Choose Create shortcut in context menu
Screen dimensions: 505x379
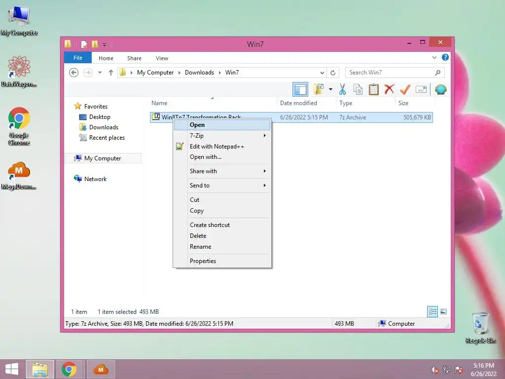click(222, 225)
